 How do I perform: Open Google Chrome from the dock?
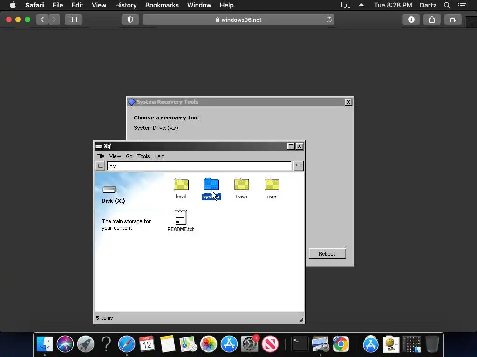[x=341, y=344]
